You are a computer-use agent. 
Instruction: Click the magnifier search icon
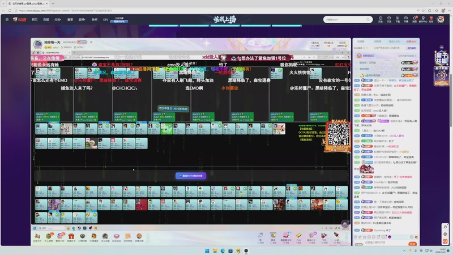(368, 19)
